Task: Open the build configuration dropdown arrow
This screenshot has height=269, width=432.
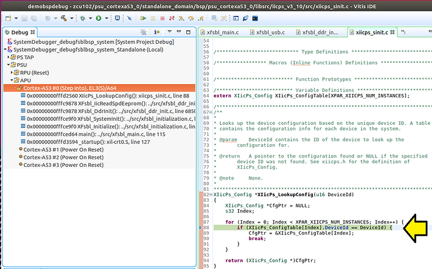Action: pos(55,18)
